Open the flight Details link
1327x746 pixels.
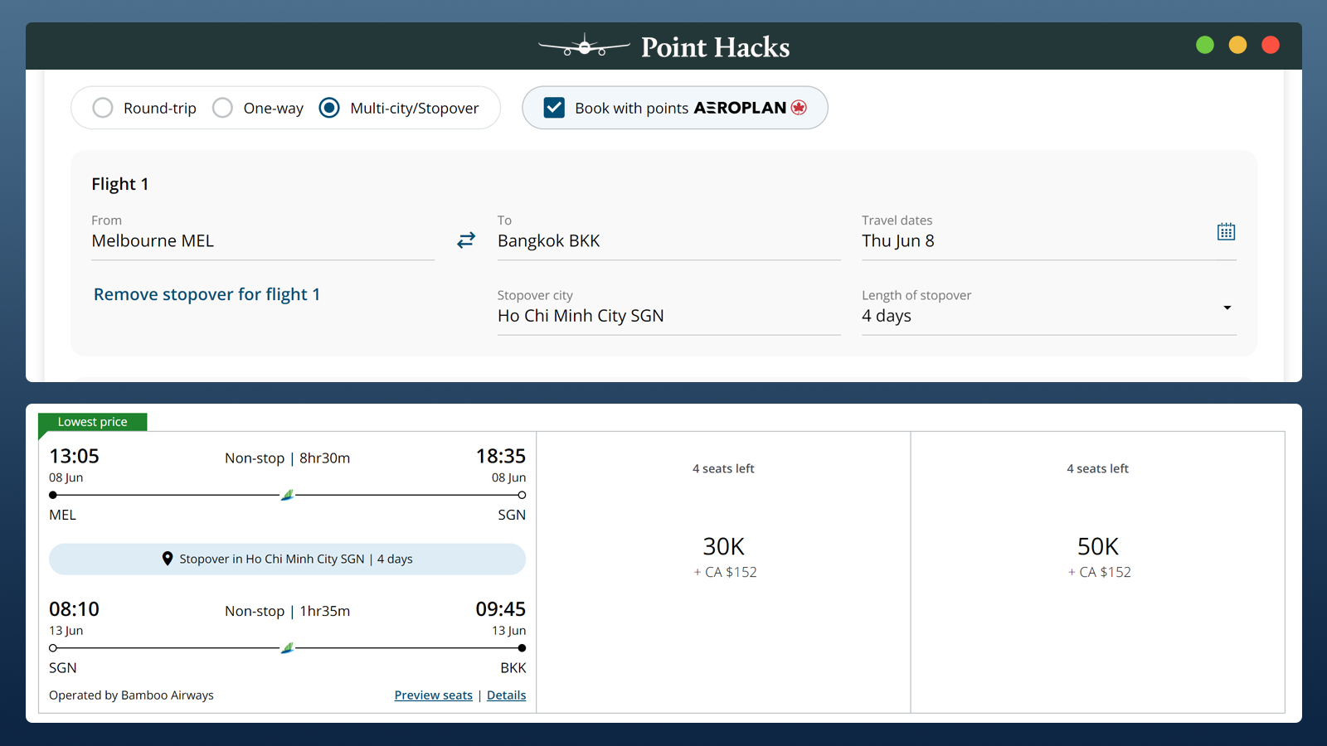click(506, 695)
